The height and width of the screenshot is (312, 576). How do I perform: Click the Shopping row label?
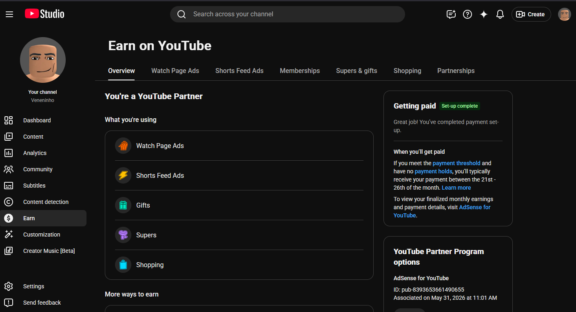150,265
